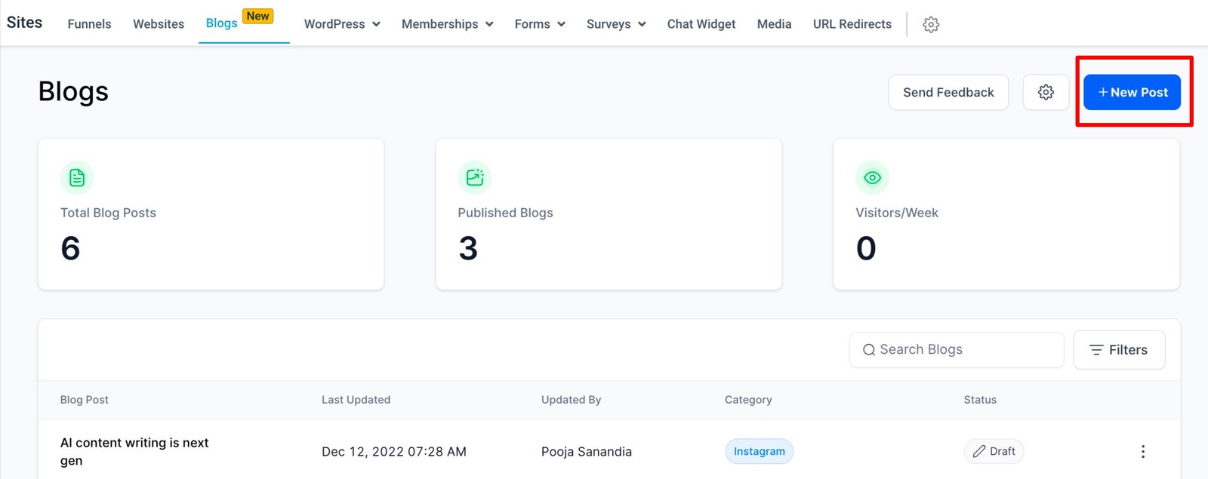The height and width of the screenshot is (479, 1208).
Task: Click the Draft status pencil badge
Action: tap(994, 451)
